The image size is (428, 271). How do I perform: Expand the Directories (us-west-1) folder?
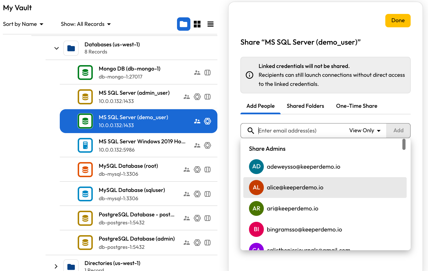point(56,266)
